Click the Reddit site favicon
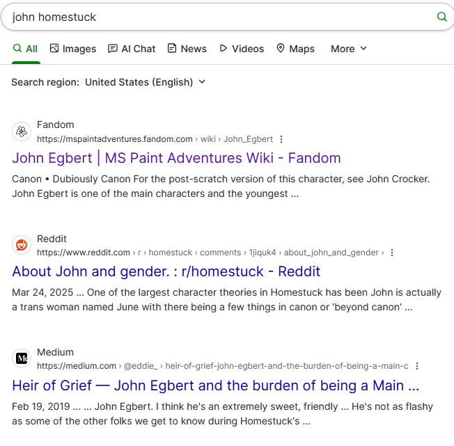Screen dimensions: 454x446 (x=22, y=245)
